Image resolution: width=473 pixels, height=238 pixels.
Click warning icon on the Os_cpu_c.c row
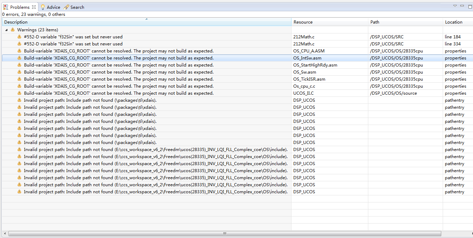tap(19, 86)
